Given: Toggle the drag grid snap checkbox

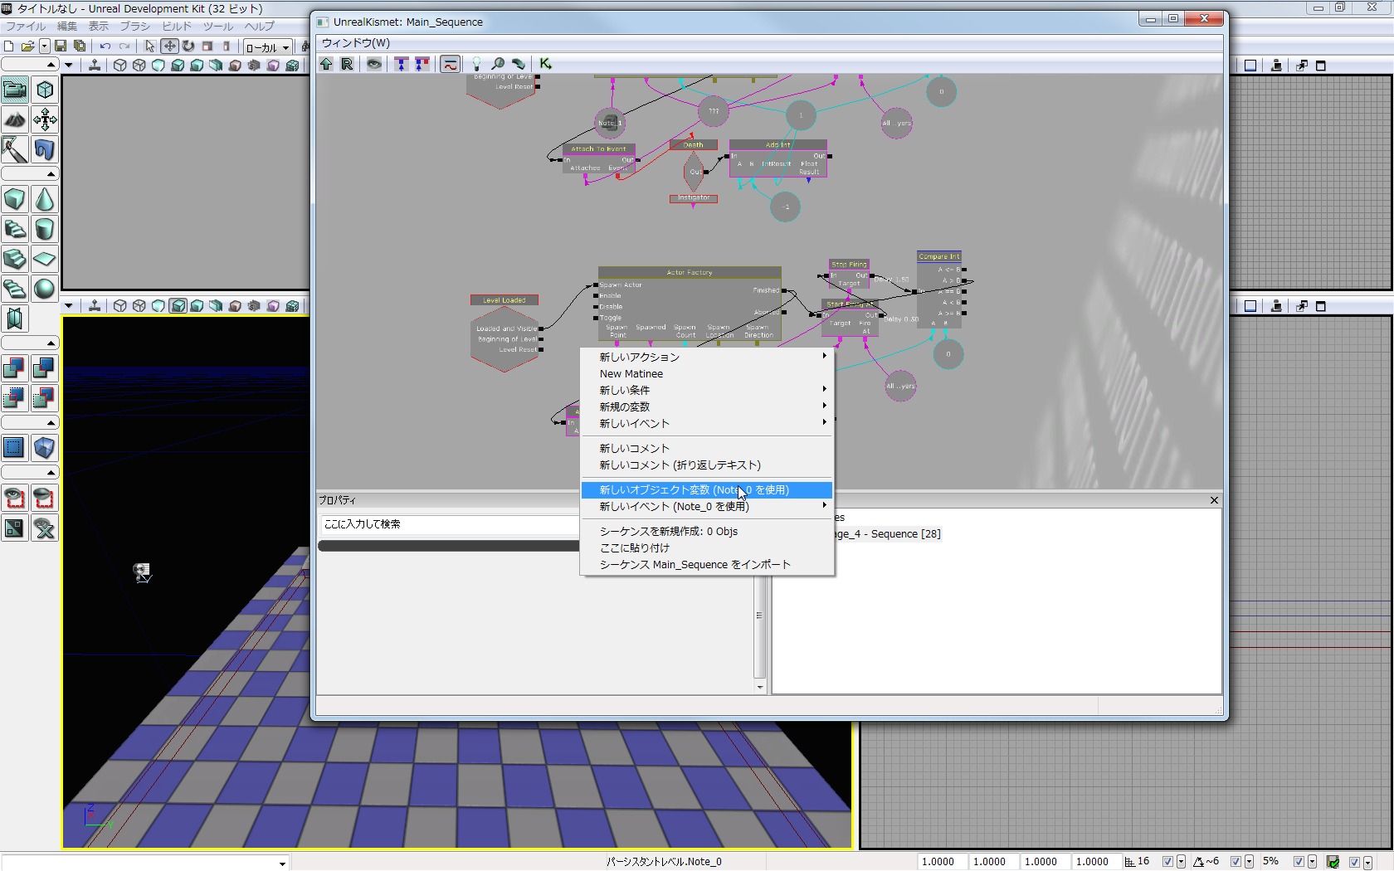Looking at the screenshot, I should [x=1167, y=862].
